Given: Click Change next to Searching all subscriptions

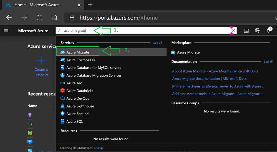Looking at the screenshot, I should pos(99,148).
